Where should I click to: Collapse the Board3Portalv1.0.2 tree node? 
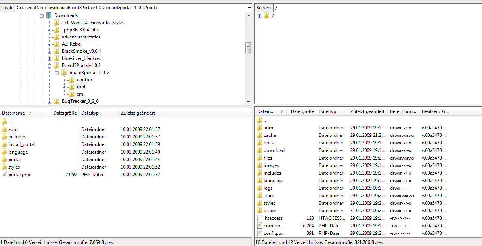tap(50, 65)
